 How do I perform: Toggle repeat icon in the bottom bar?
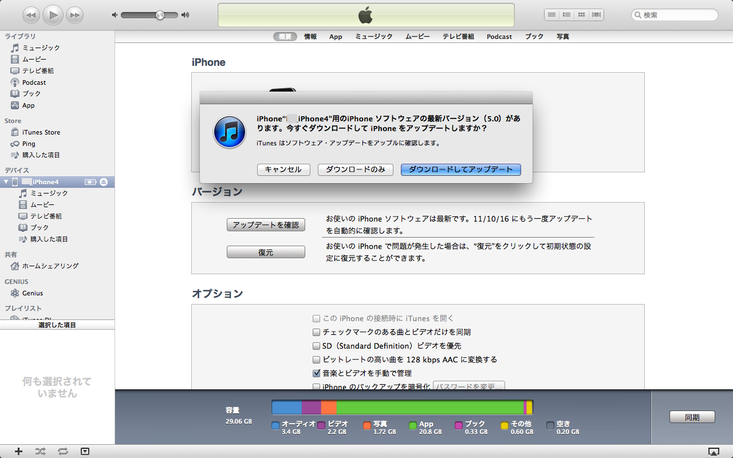(63, 451)
